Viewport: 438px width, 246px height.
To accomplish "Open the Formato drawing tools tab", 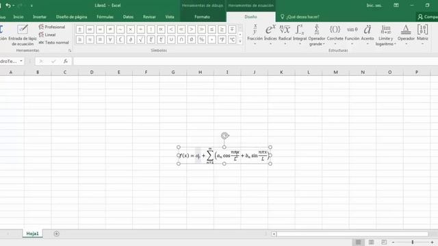I will (x=203, y=16).
